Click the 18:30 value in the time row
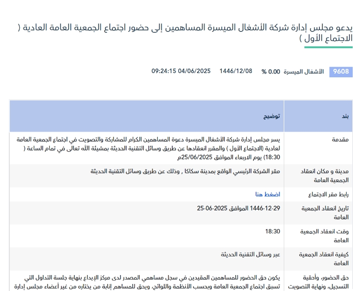The image size is (356, 291). tap(273, 231)
